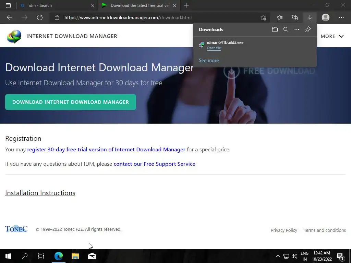This screenshot has height=263, width=351.
Task: Open Task View on the taskbar
Action: (x=41, y=256)
